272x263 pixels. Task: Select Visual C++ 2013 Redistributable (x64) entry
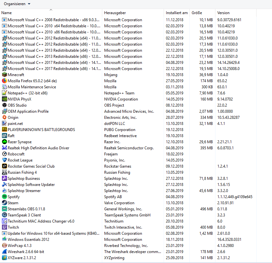pos(54,50)
